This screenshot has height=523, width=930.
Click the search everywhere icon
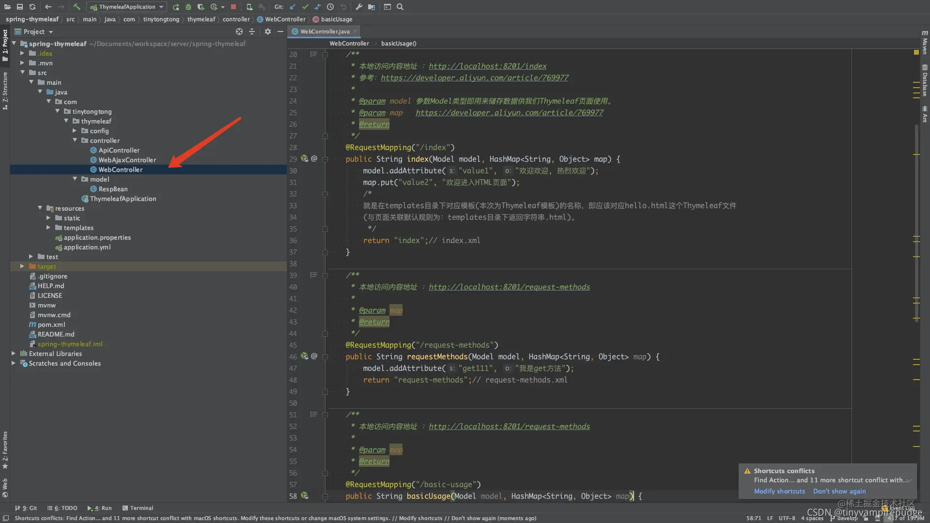coord(401,7)
